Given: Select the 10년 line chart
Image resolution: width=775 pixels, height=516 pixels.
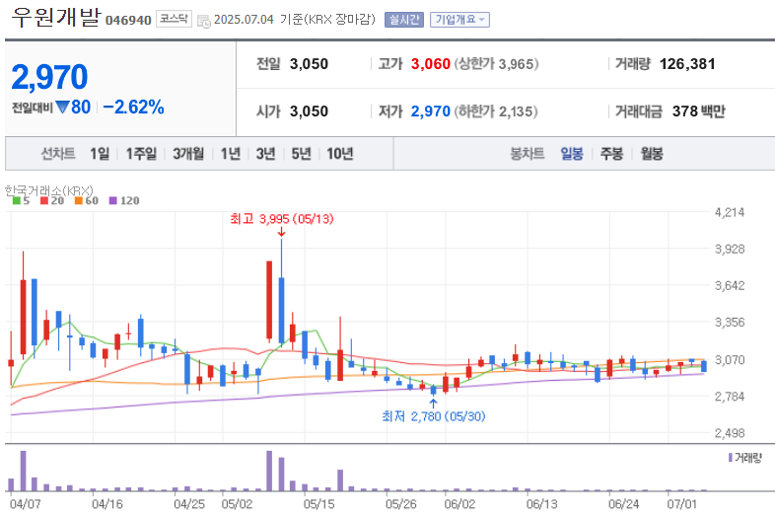Looking at the screenshot, I should (x=339, y=154).
